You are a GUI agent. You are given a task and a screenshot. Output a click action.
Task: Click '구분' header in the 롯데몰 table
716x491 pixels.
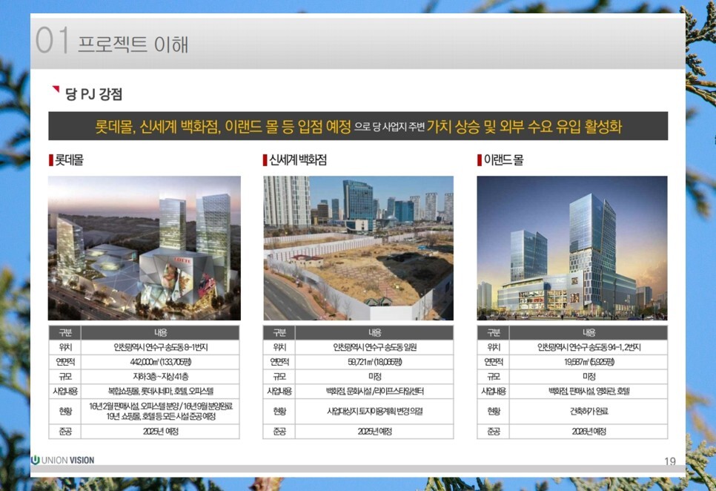(x=64, y=332)
